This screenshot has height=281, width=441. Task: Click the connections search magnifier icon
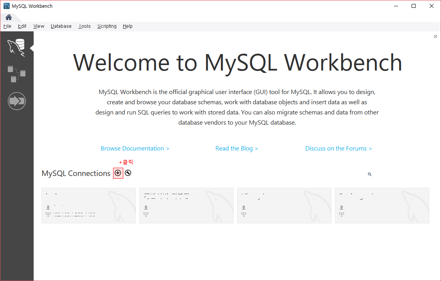click(x=369, y=174)
